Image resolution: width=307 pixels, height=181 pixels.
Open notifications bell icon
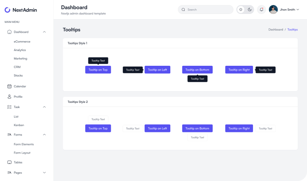coord(261,10)
